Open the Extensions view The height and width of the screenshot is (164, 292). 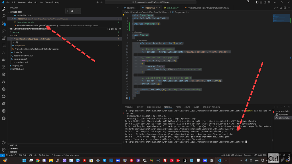click(x=3, y=38)
